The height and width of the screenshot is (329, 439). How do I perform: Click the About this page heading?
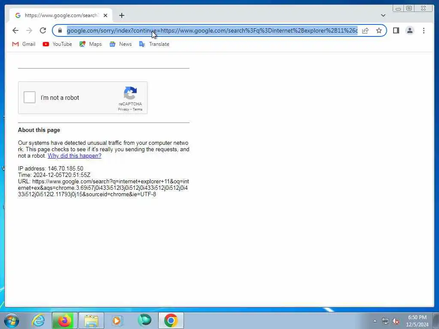[x=39, y=130]
